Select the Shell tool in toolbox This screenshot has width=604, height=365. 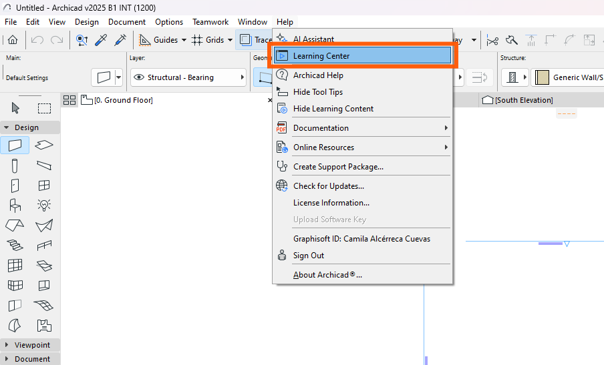tap(44, 226)
